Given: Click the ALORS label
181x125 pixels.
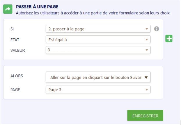Looking at the screenshot, I should pyautogui.click(x=16, y=76).
